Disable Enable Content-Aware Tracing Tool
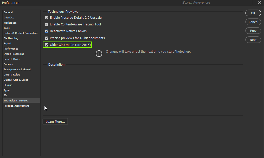Image resolution: width=264 pixels, height=158 pixels. pyautogui.click(x=47, y=24)
